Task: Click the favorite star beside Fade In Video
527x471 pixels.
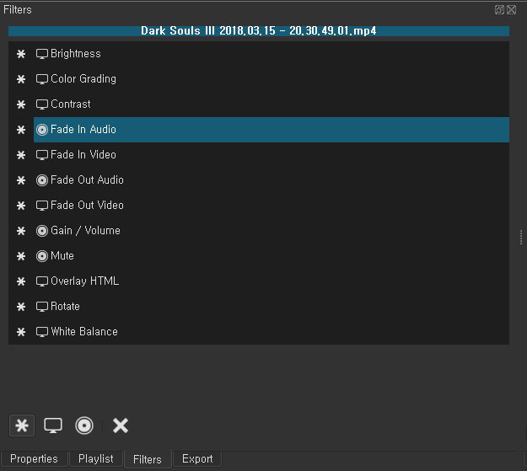Action: coord(21,155)
